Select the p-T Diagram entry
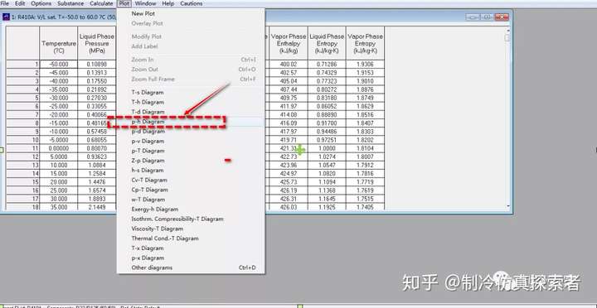 (x=191, y=151)
